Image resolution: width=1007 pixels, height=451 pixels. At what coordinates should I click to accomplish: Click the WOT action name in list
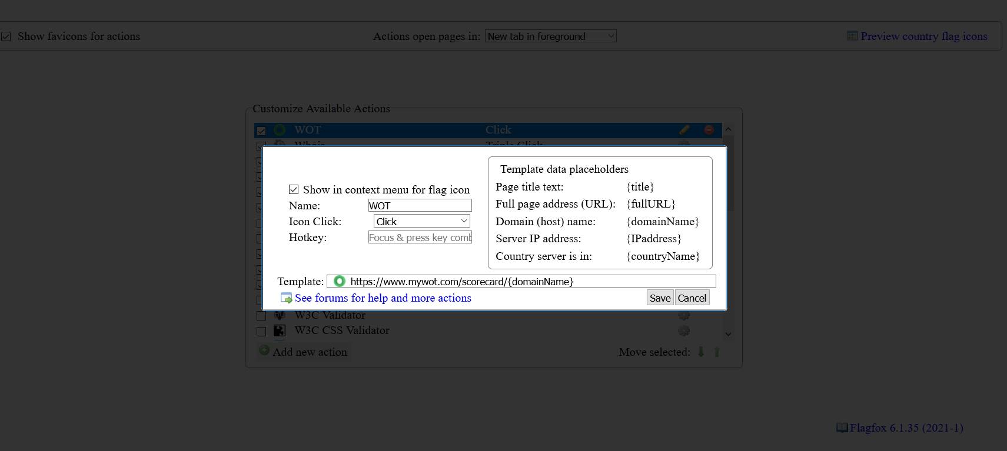click(x=308, y=130)
